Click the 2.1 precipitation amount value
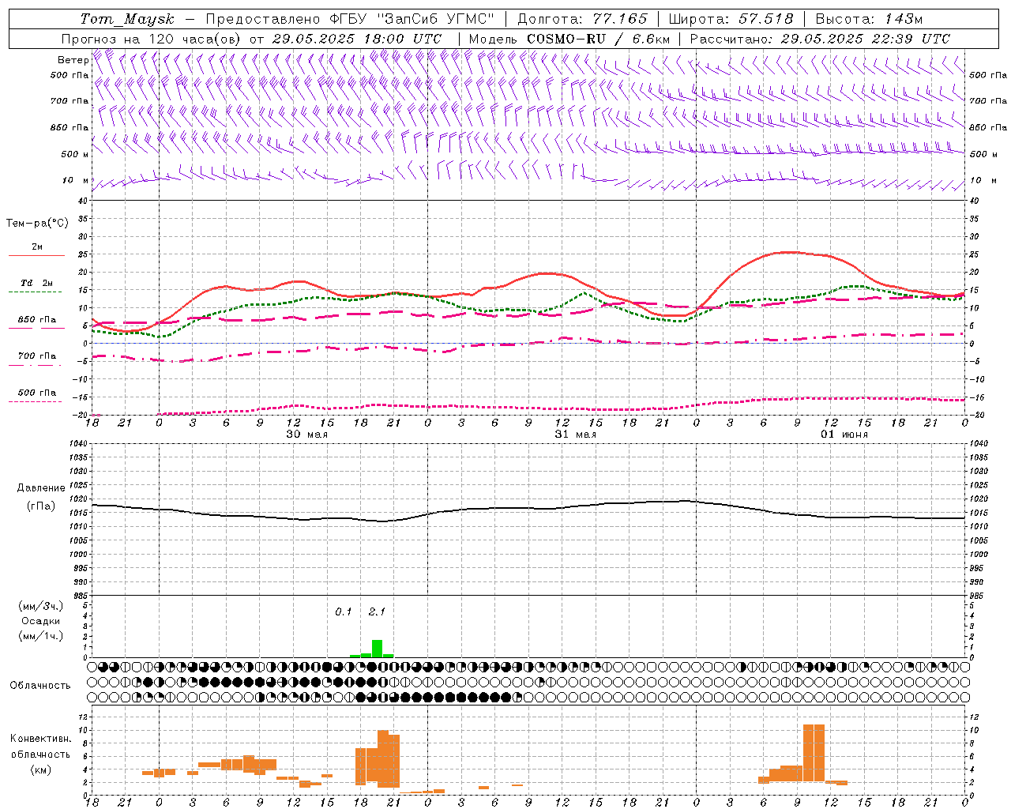The width and height of the screenshot is (1011, 809). coord(377,611)
